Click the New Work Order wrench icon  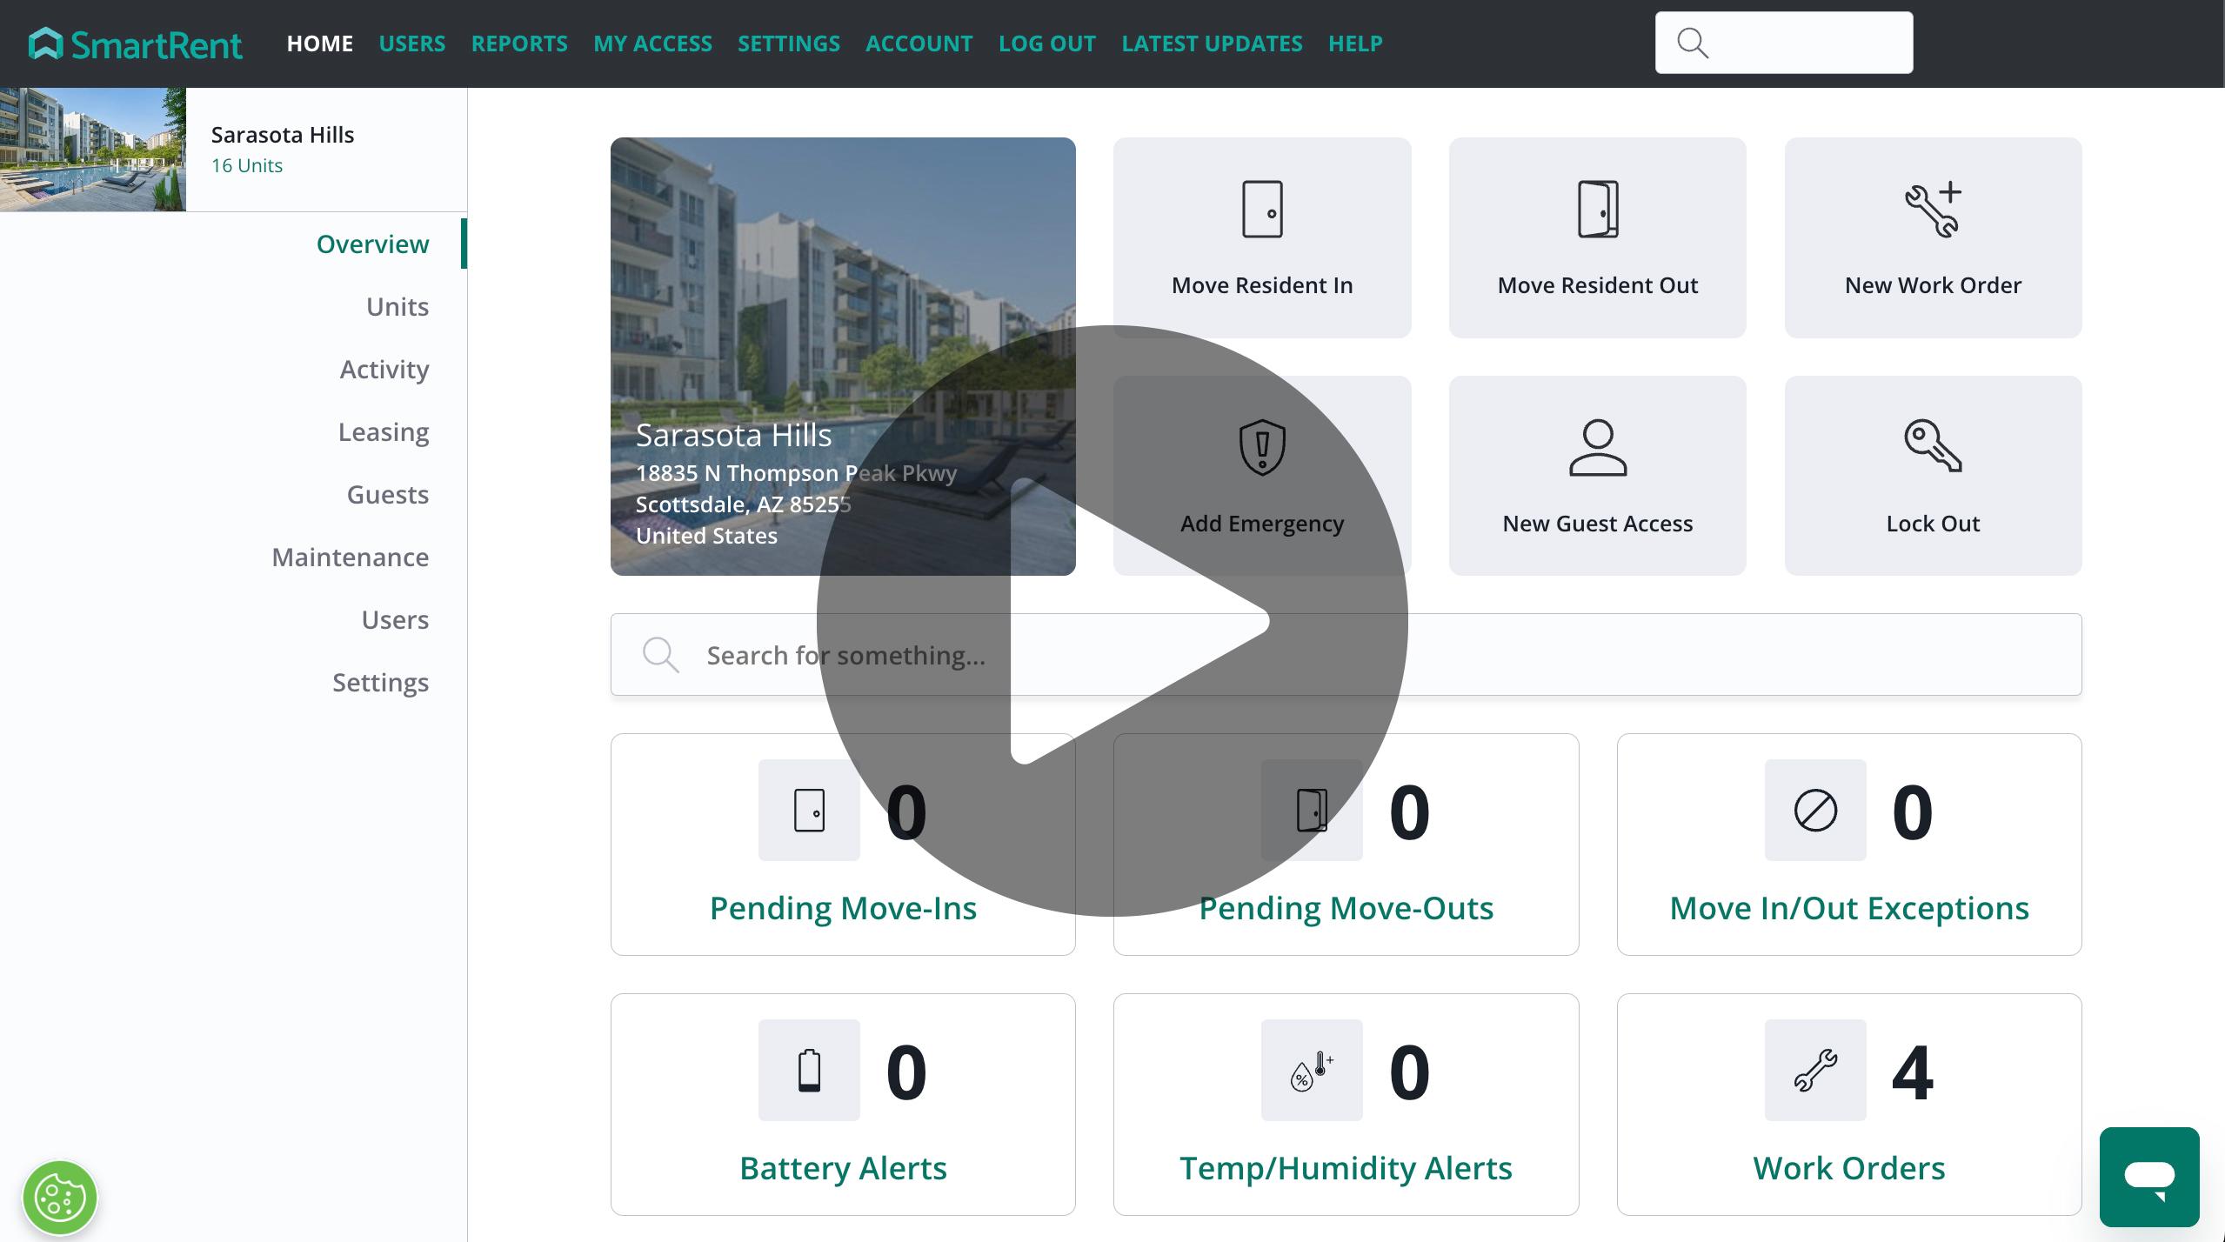pyautogui.click(x=1933, y=210)
